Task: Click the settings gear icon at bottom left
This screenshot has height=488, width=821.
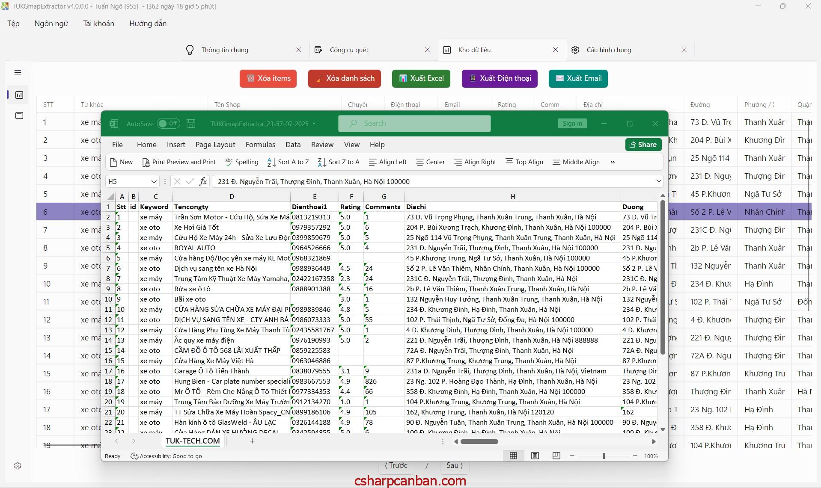Action: (18, 466)
